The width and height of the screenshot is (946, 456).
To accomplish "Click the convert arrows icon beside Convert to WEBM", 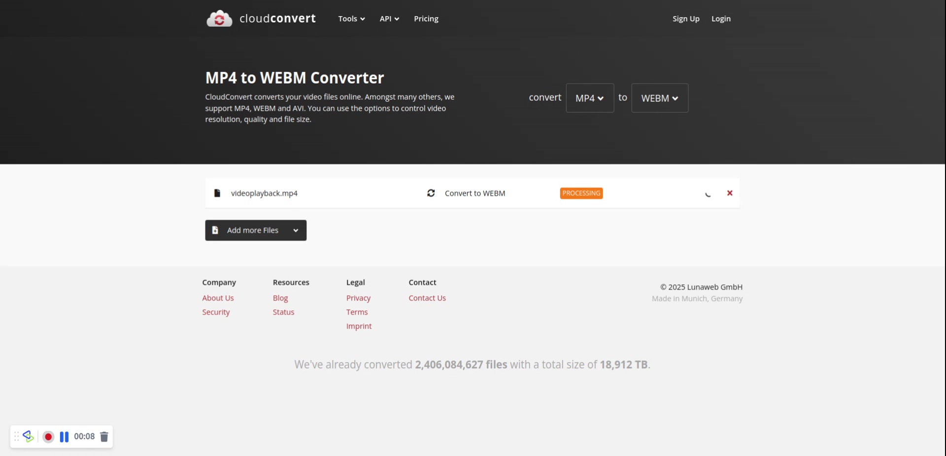I will [431, 193].
